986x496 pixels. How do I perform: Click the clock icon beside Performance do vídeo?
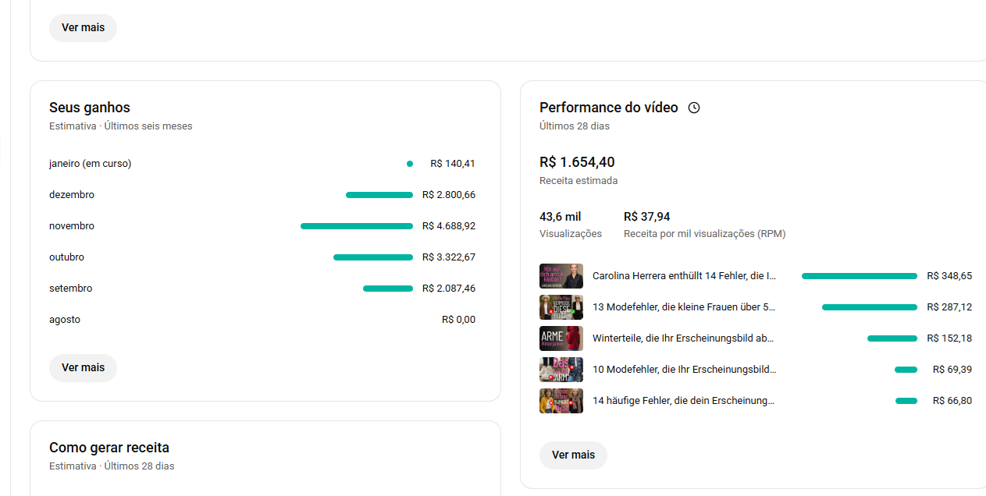[694, 108]
